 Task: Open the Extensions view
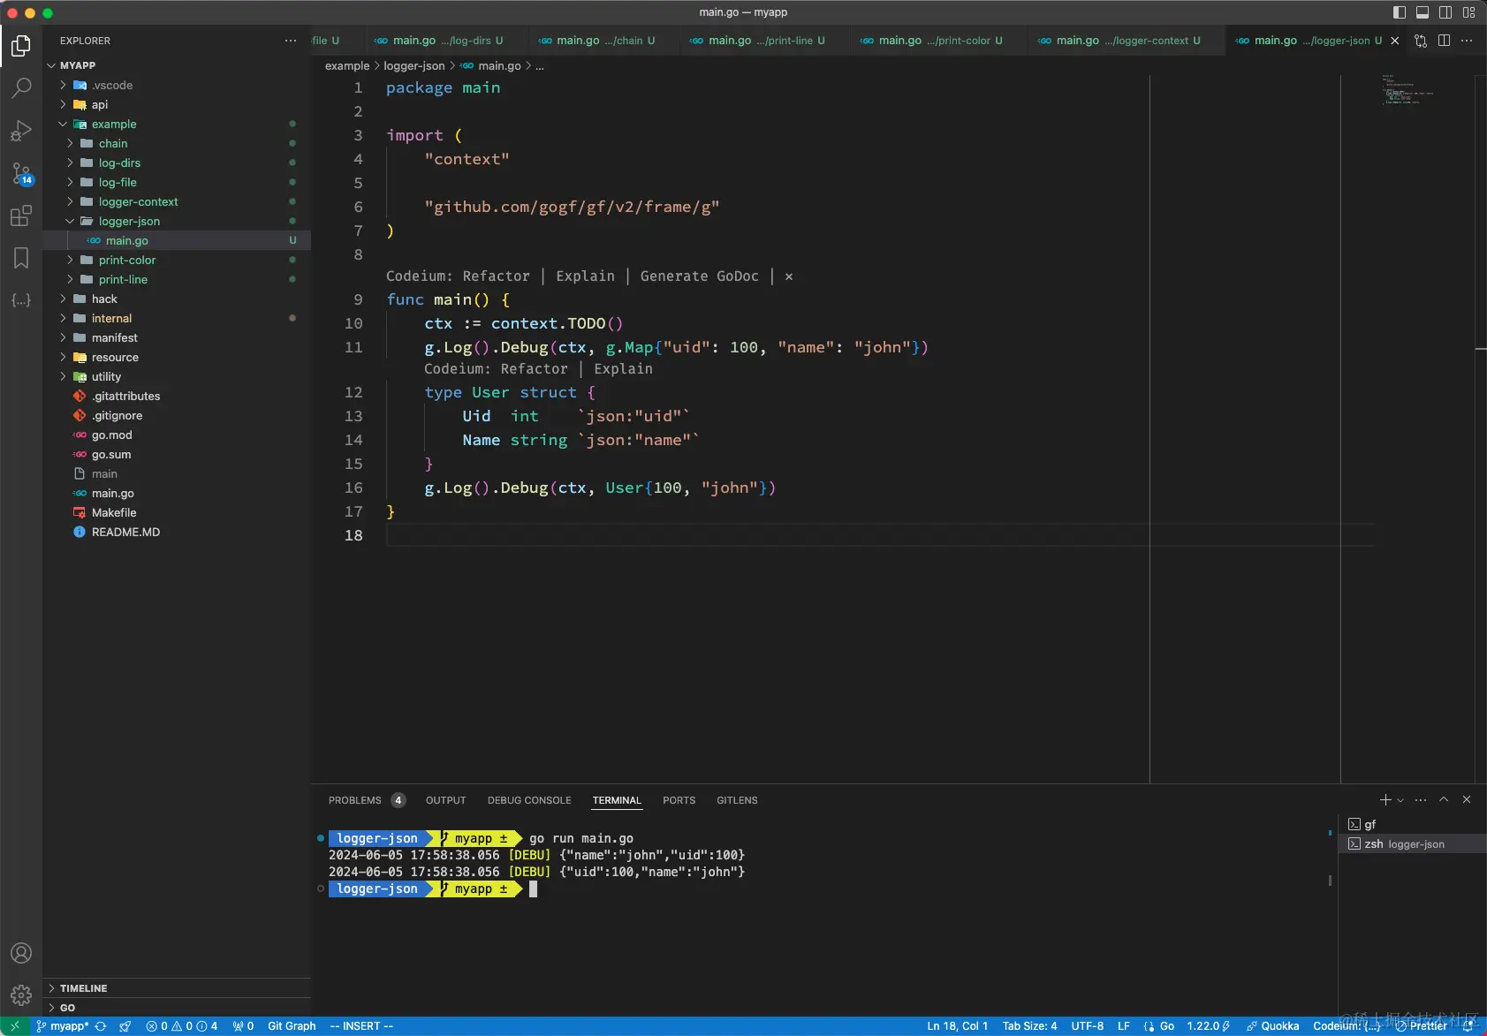click(x=21, y=216)
